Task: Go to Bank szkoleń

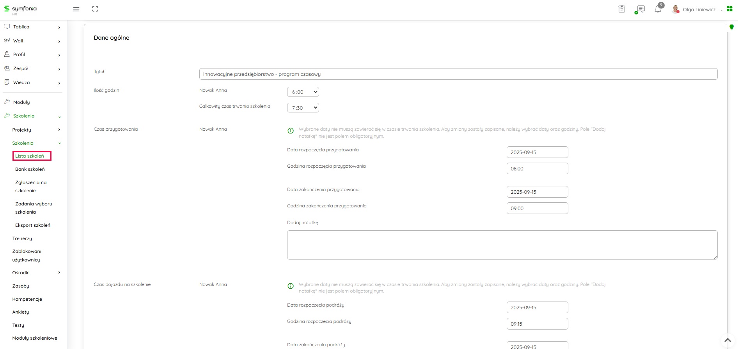Action: pos(30,169)
